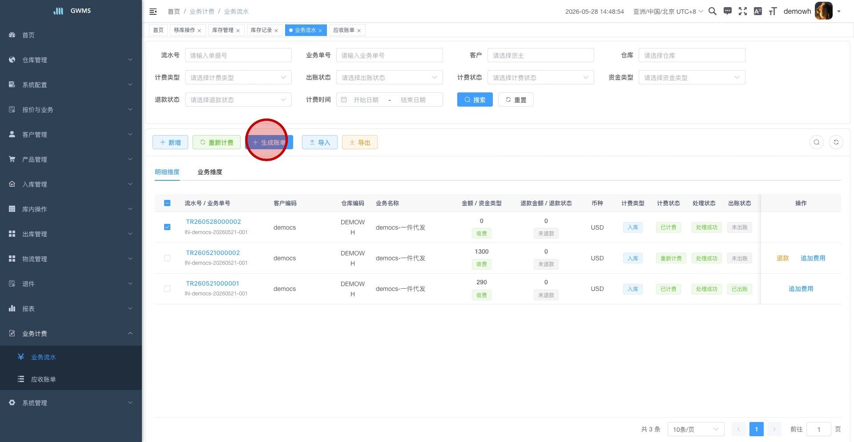Image resolution: width=854 pixels, height=442 pixels.
Task: Click the 导入 button
Action: pos(320,142)
